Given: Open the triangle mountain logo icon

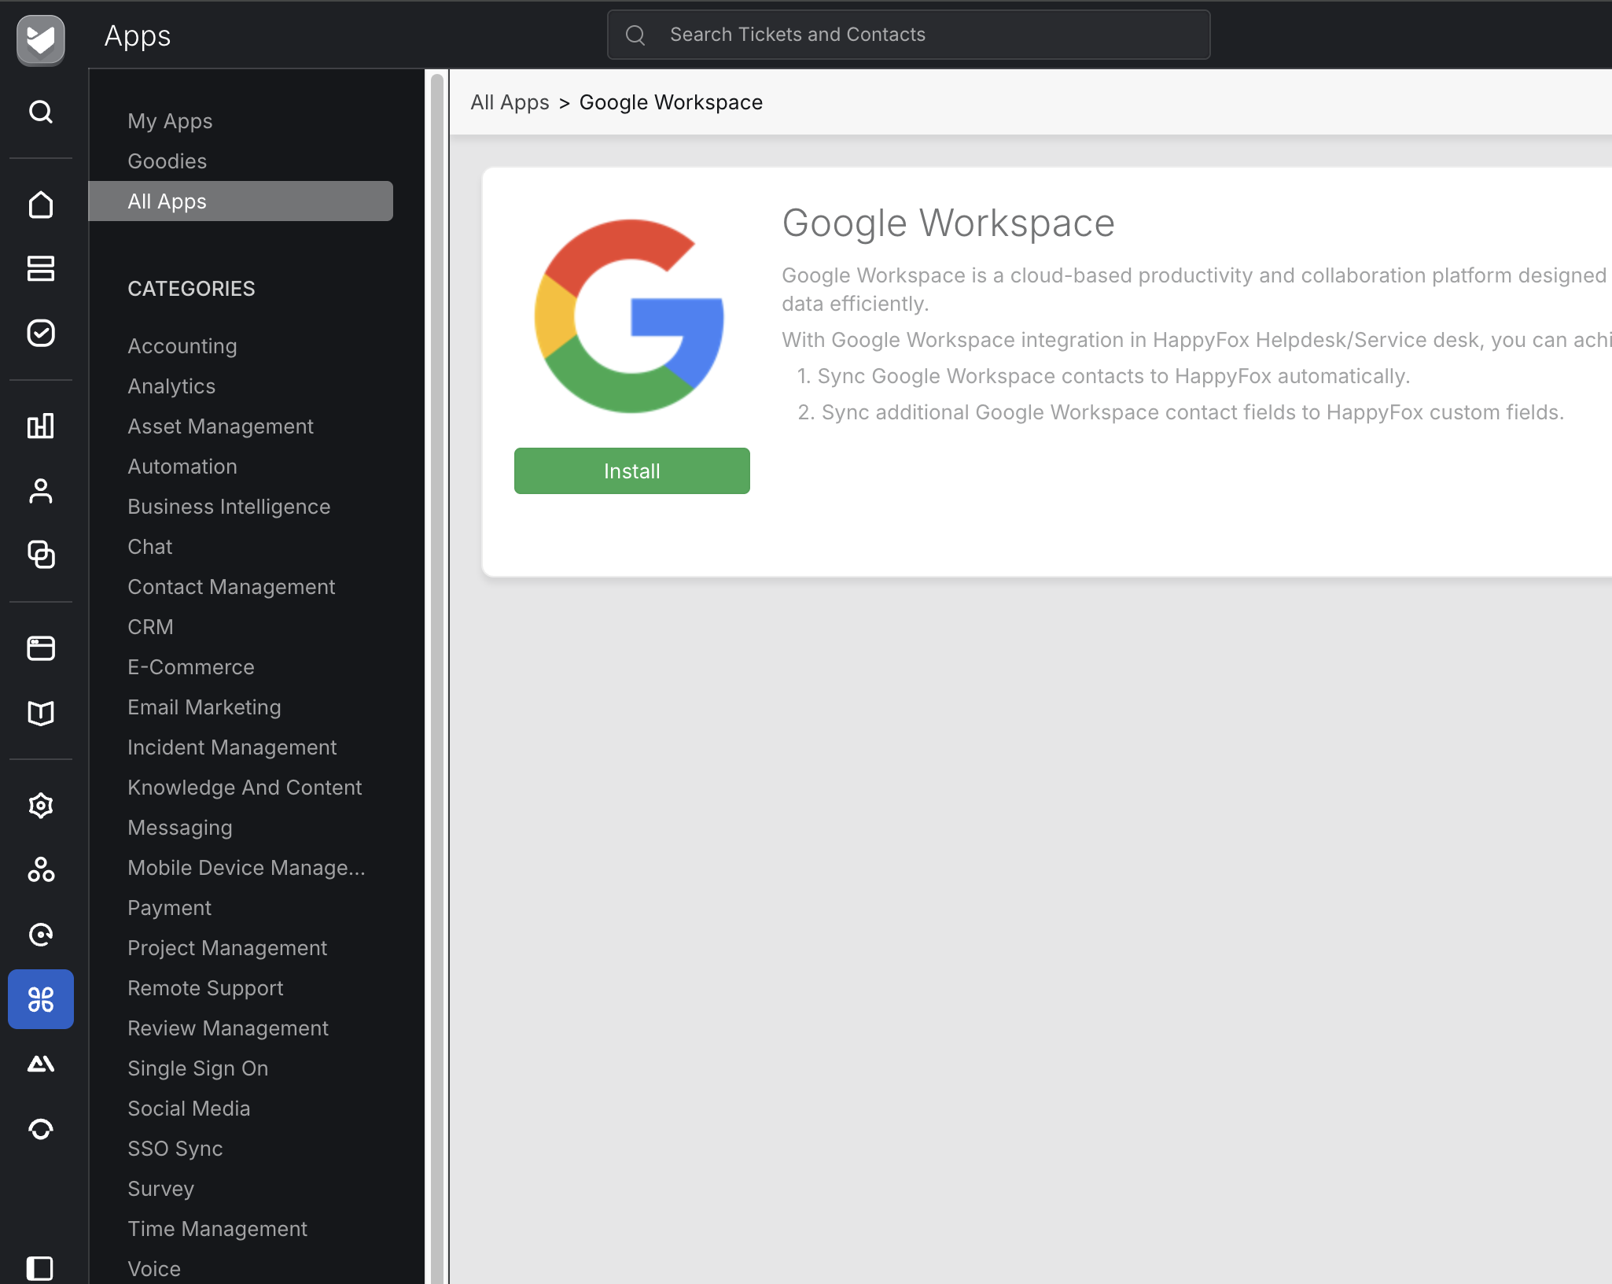Looking at the screenshot, I should 41,1064.
